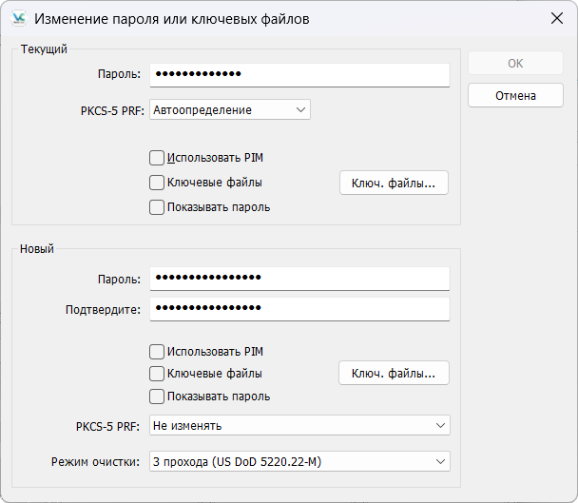Toggle 'Показывать пароль' in the Новый section
The height and width of the screenshot is (503, 578).
(157, 397)
